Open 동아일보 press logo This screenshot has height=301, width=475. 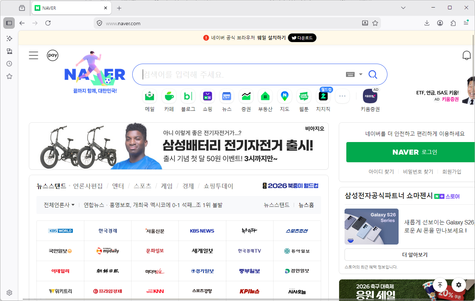[x=297, y=251]
